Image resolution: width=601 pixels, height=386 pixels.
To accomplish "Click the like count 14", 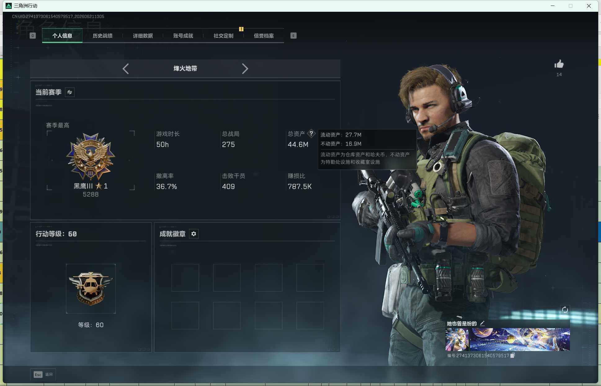I will click(x=559, y=74).
